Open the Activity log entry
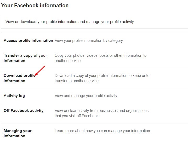This screenshot has width=188, height=142. pos(14,96)
